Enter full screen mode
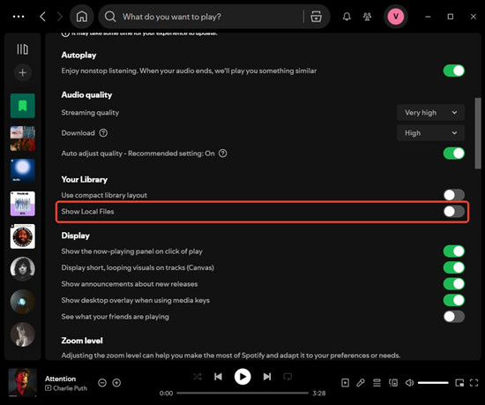The width and height of the screenshot is (485, 405). pyautogui.click(x=474, y=383)
